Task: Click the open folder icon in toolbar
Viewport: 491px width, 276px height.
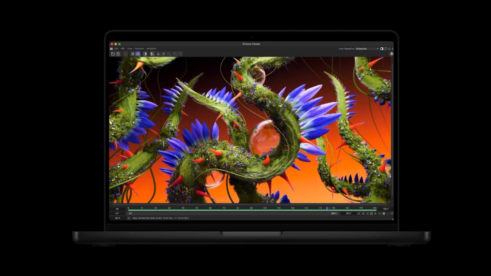Action: pyautogui.click(x=113, y=54)
